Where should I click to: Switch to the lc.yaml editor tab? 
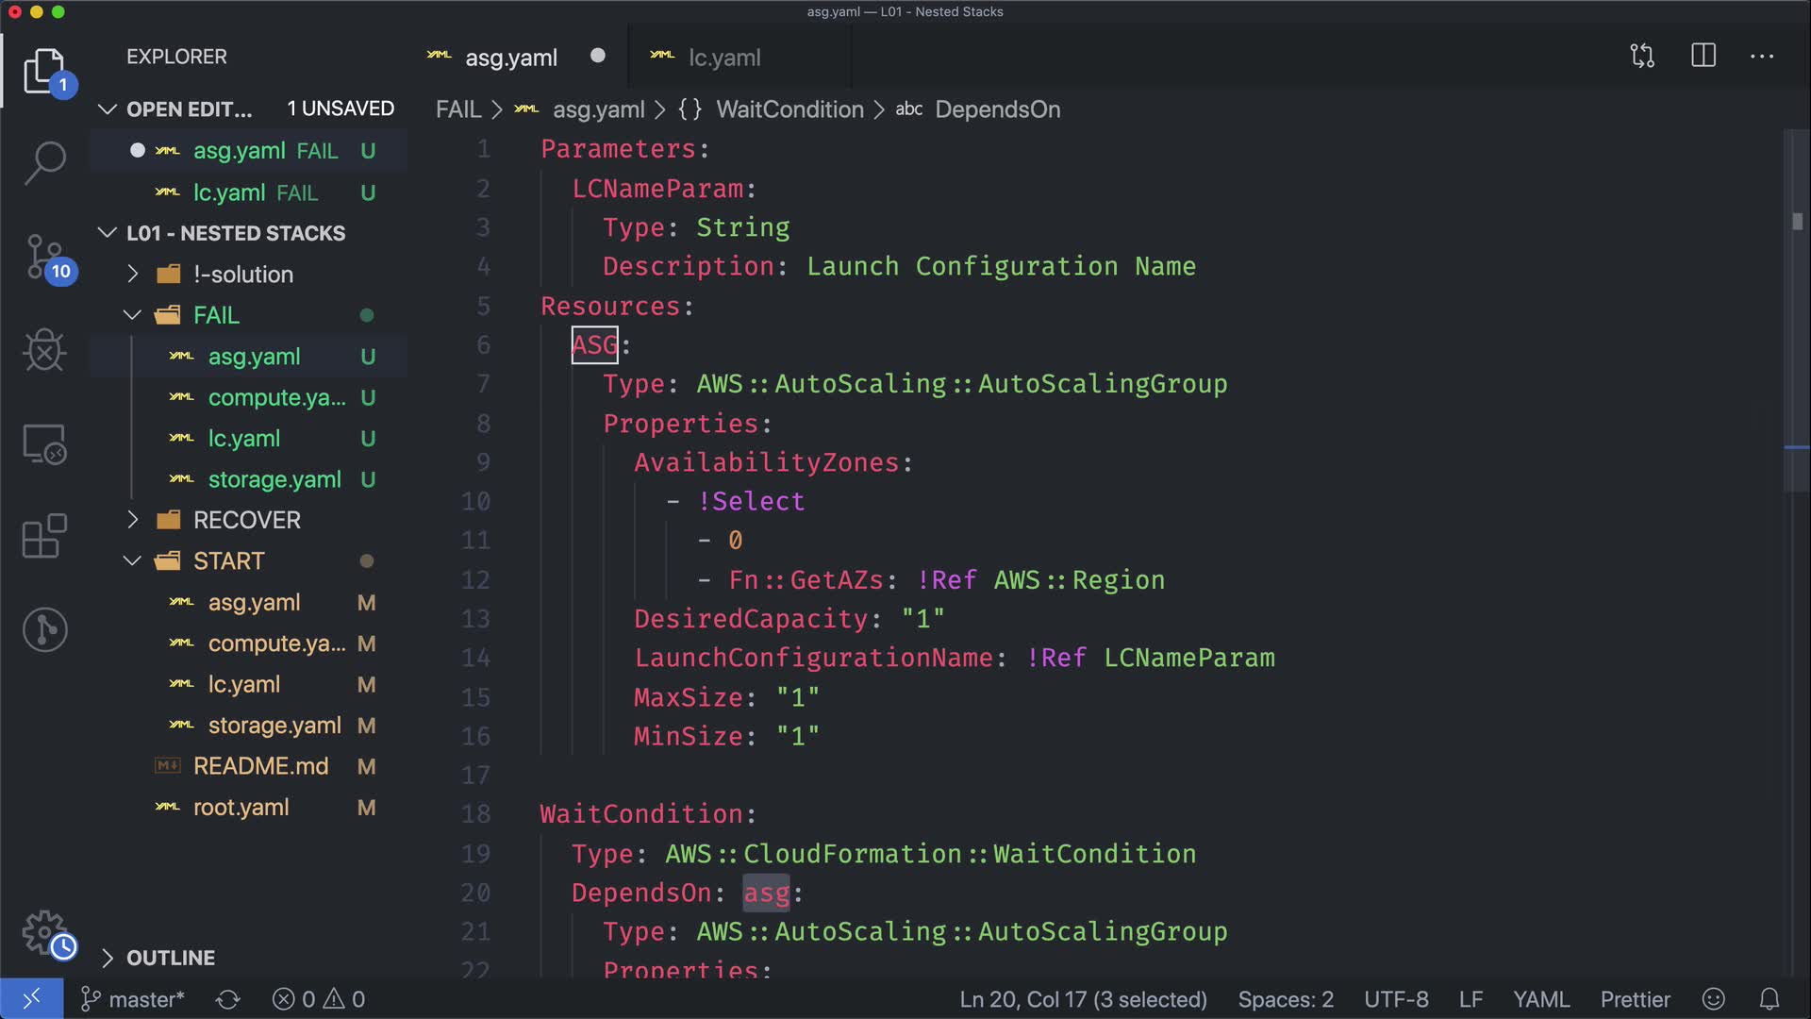(723, 58)
